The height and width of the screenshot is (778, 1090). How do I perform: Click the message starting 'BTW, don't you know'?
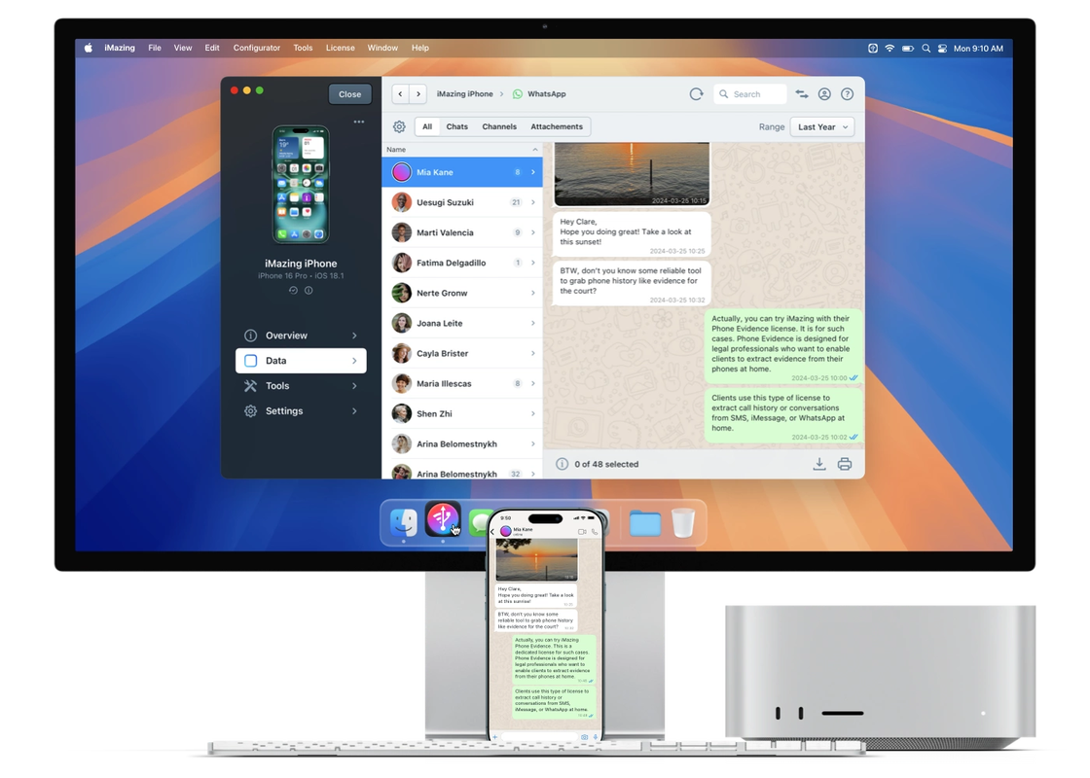[x=632, y=283]
